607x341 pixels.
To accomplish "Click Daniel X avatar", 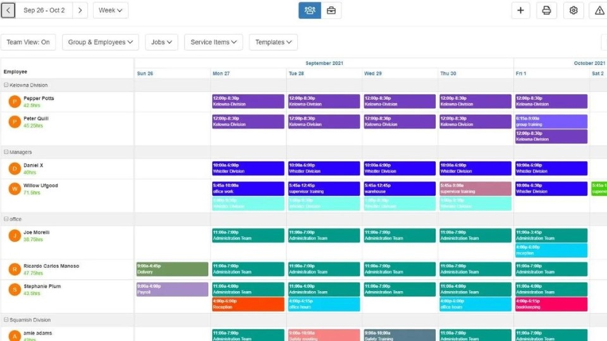I will coord(15,169).
